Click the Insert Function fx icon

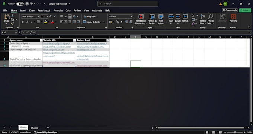tap(32, 32)
